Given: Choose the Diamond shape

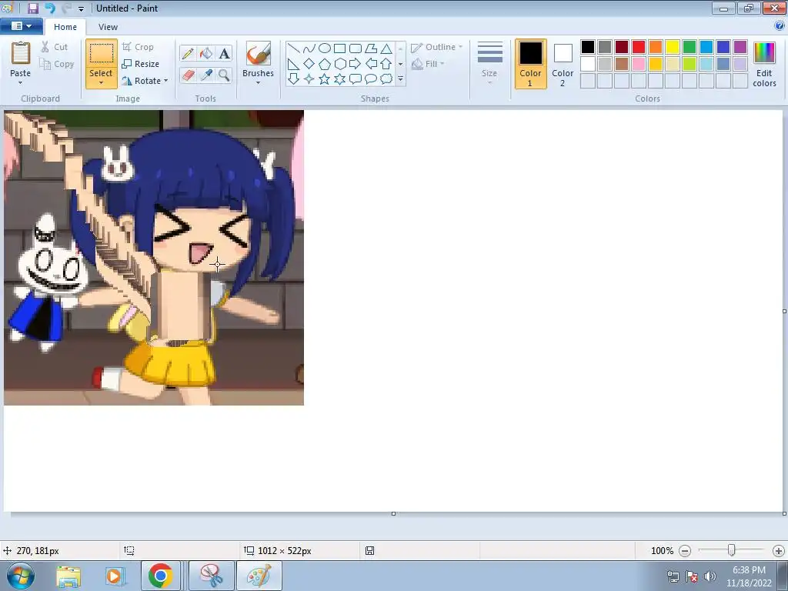Looking at the screenshot, I should [309, 64].
